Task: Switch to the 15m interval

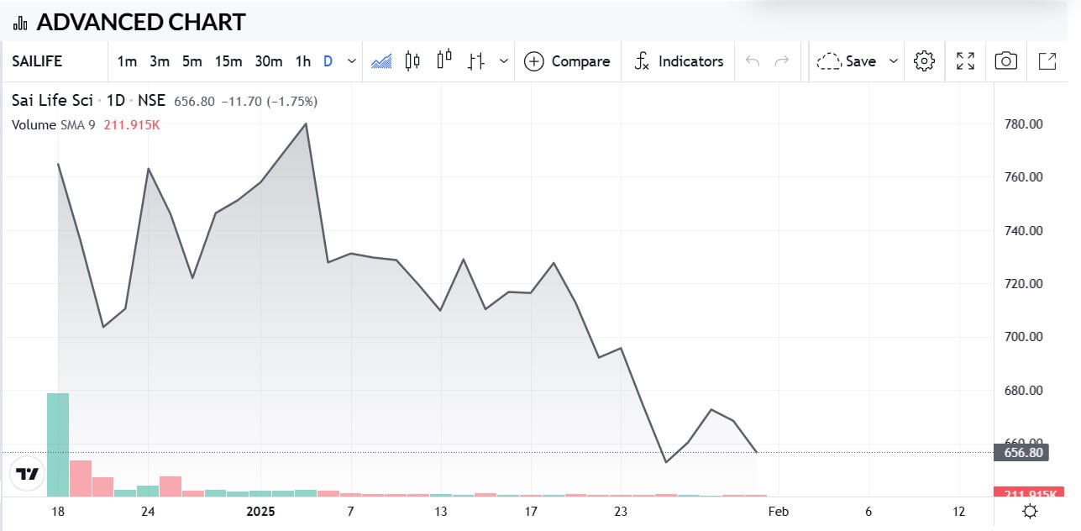Action: coord(228,61)
